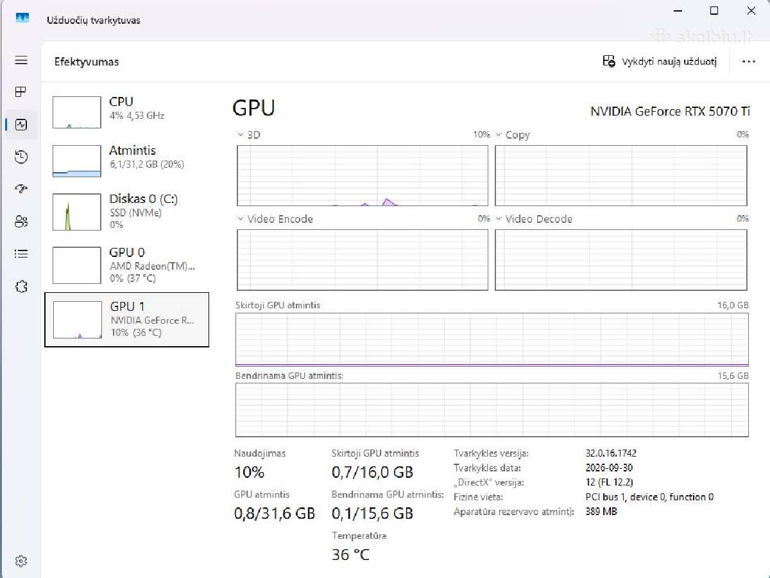Select the CPU performance item
The height and width of the screenshot is (578, 770).
point(126,112)
